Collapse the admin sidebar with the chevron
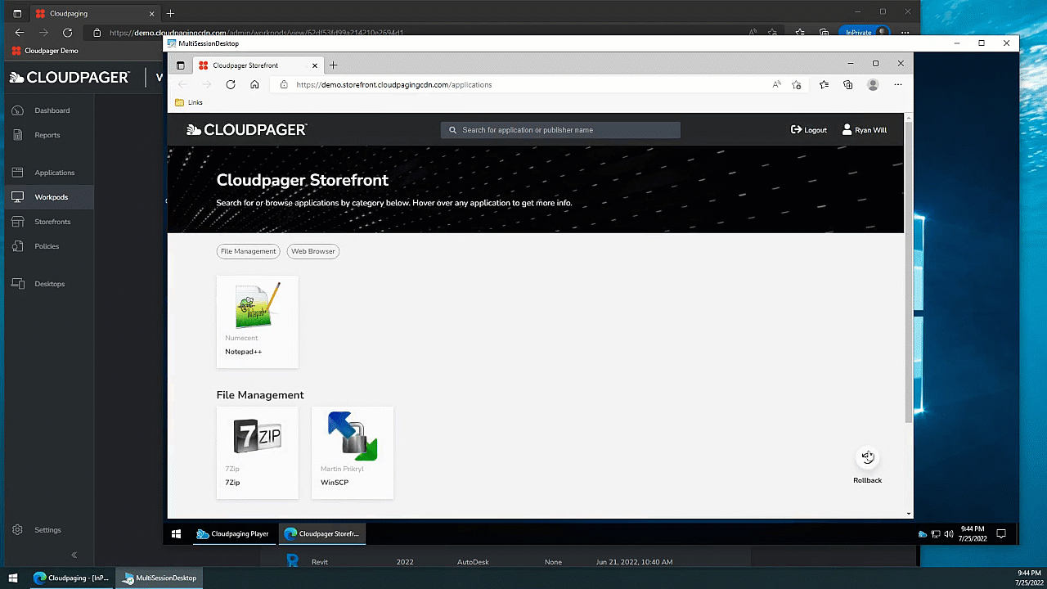Screen dimensions: 1047x589 [74, 555]
